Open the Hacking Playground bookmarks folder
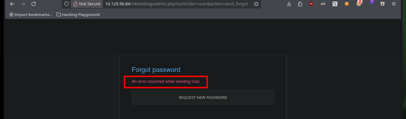The width and height of the screenshot is (406, 119). click(78, 15)
